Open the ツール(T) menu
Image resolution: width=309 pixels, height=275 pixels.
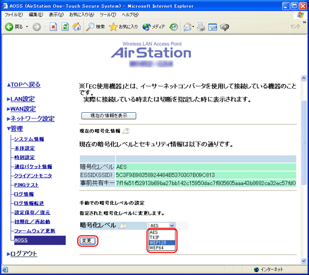point(108,14)
